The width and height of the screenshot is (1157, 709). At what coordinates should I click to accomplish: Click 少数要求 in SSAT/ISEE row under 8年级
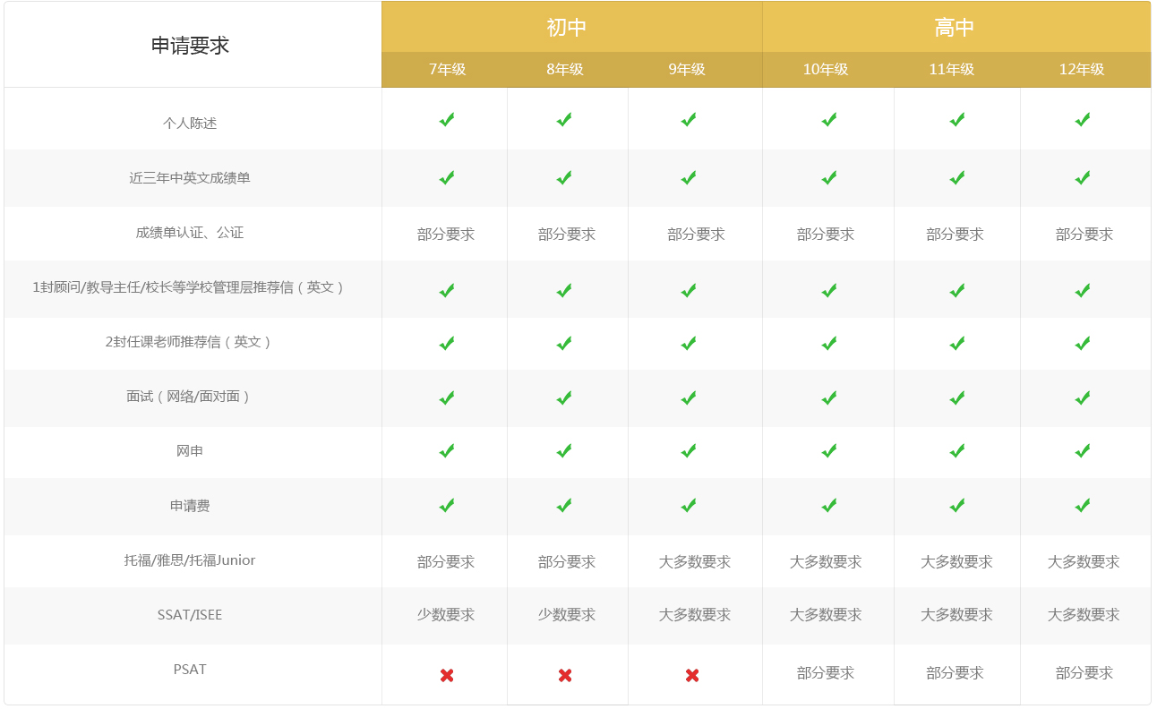567,615
